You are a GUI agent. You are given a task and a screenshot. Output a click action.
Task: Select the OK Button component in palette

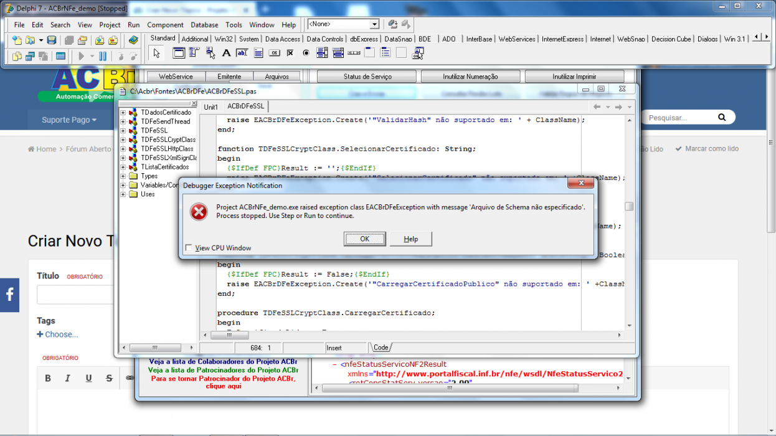275,54
